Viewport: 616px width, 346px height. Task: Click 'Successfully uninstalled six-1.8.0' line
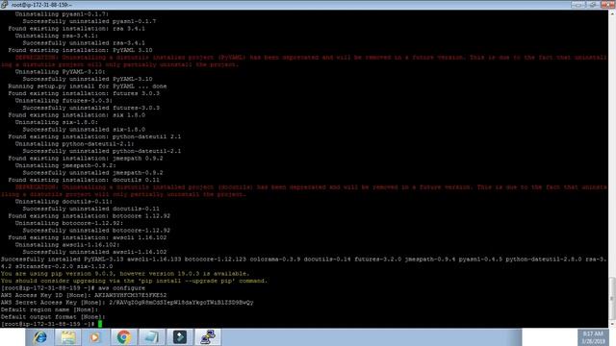(84, 129)
